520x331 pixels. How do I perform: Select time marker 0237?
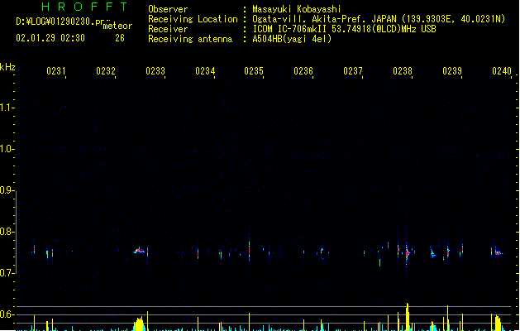pos(353,71)
